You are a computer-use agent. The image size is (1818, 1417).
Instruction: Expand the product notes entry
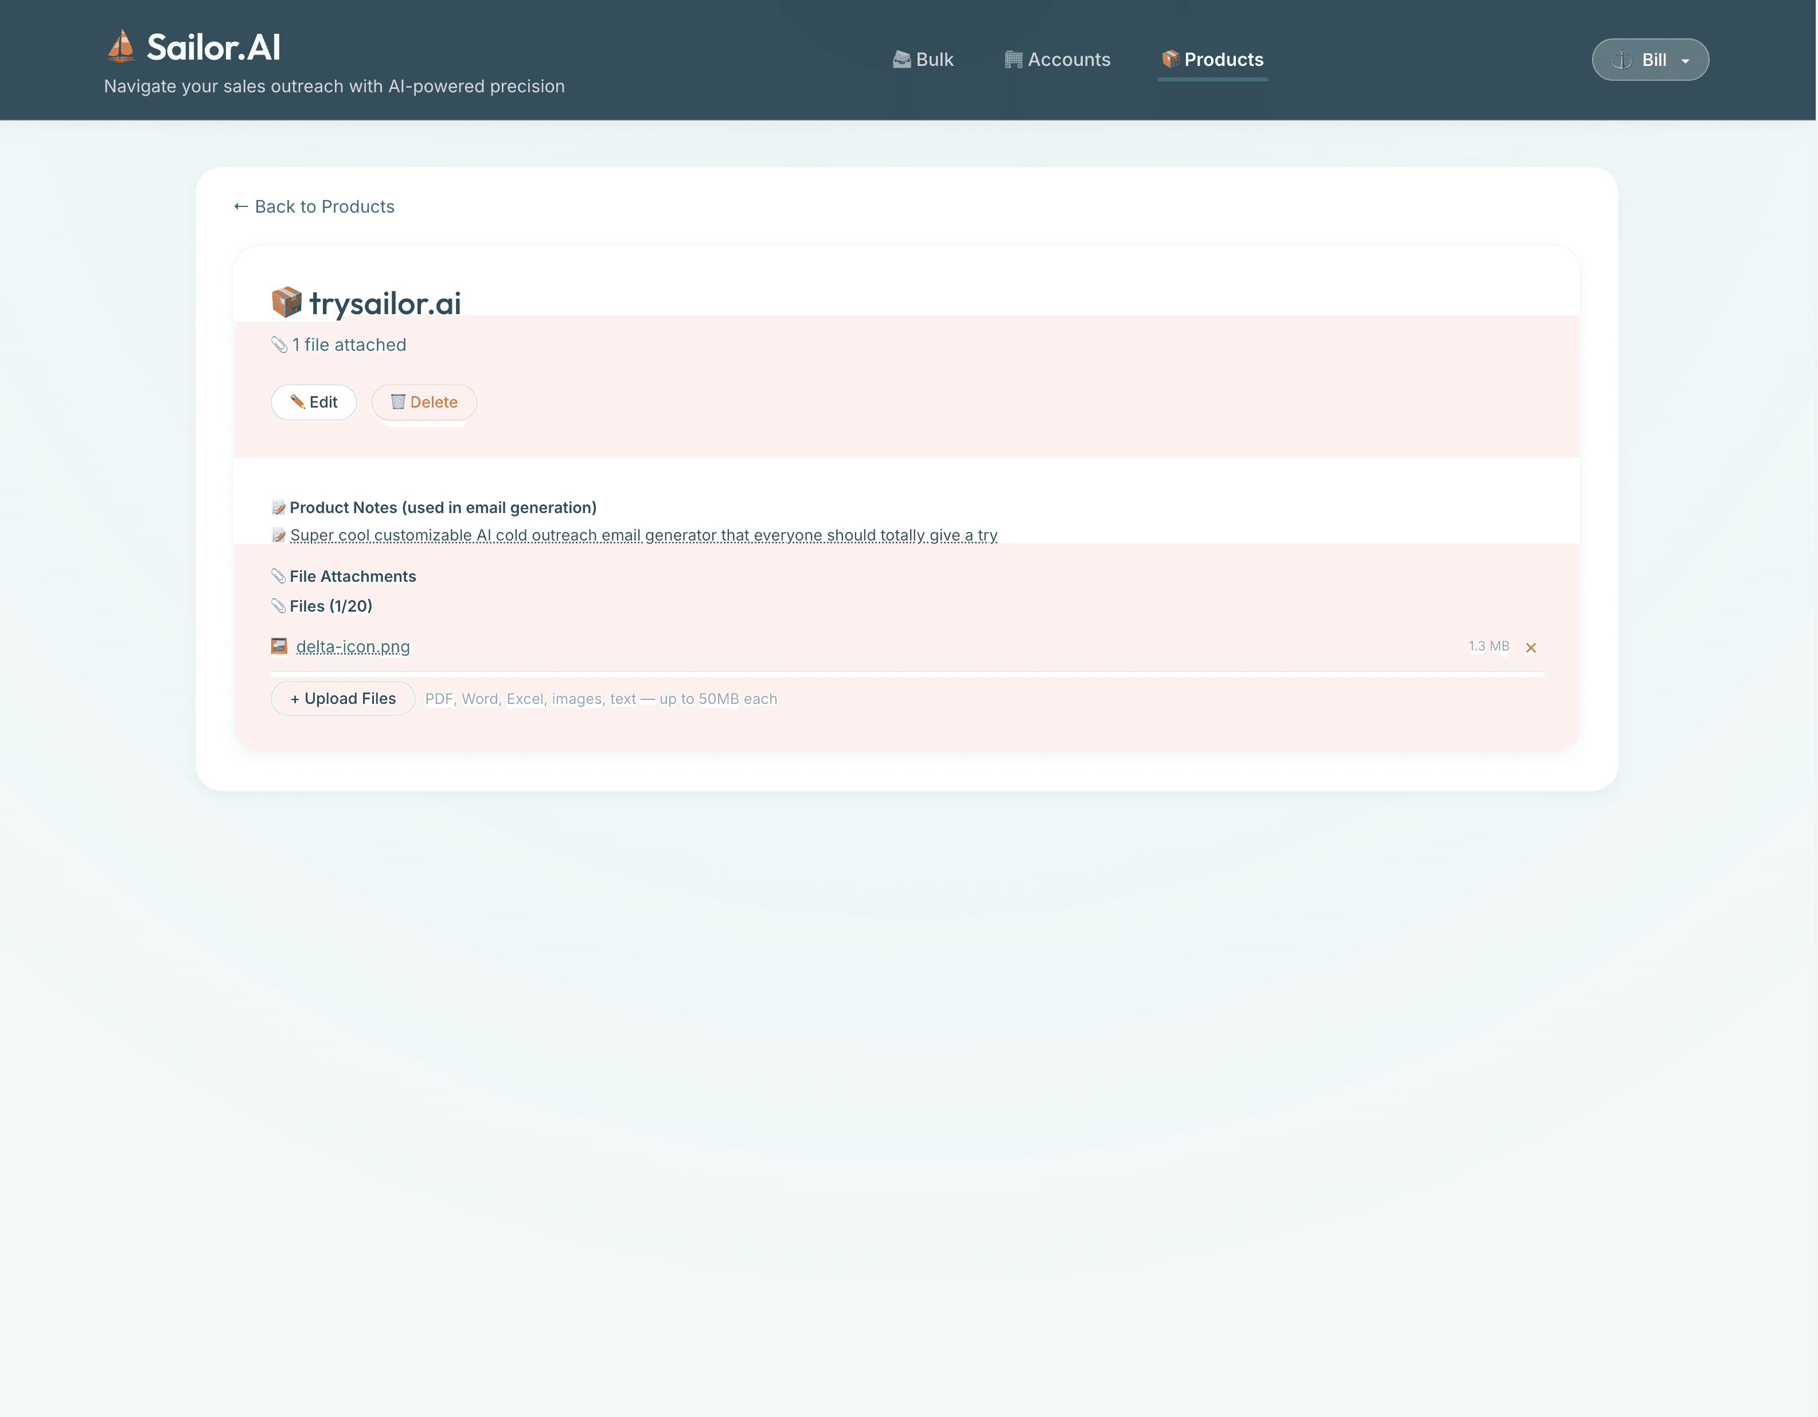643,535
